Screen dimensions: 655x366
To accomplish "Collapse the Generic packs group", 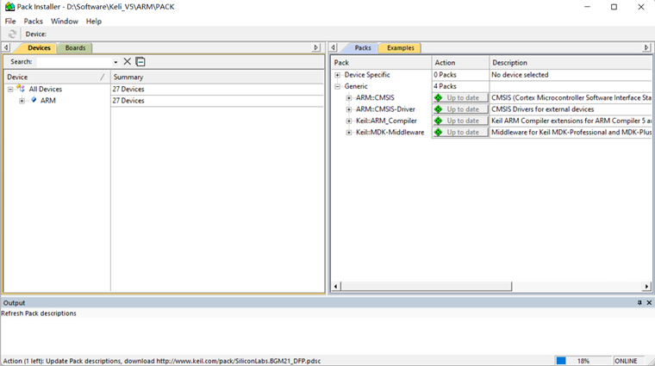I will click(338, 86).
